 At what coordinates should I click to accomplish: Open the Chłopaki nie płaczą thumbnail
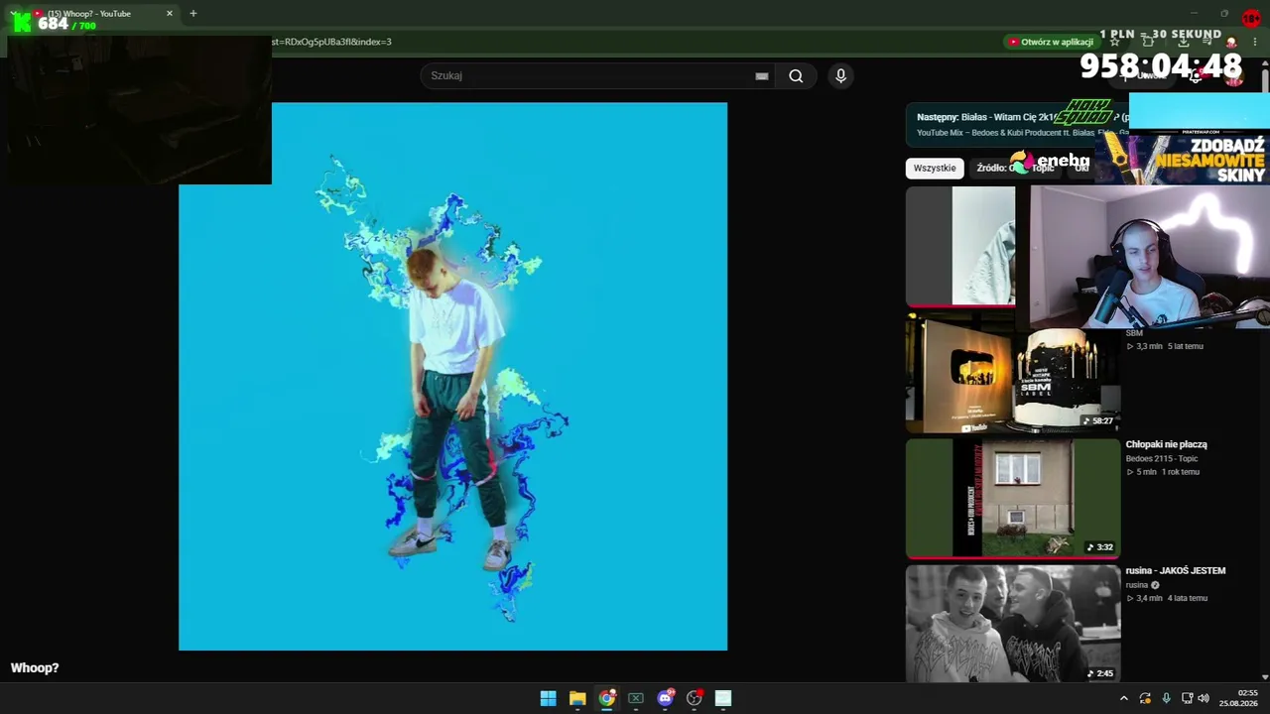(x=1013, y=499)
